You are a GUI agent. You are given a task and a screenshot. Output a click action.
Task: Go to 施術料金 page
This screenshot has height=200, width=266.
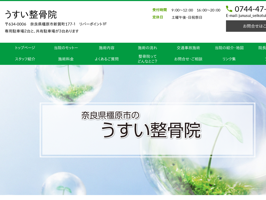[66, 59]
